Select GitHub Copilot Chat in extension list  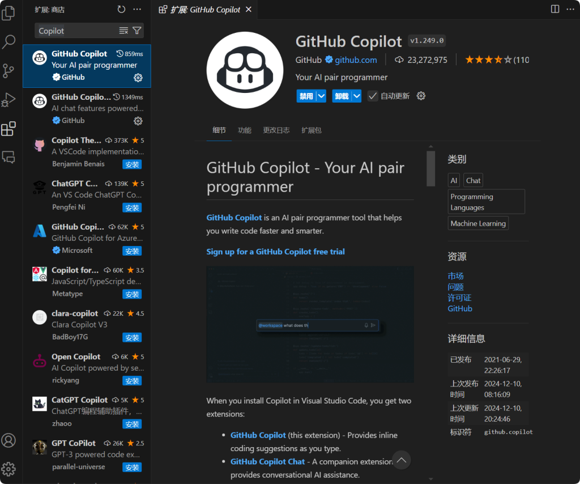pos(87,109)
